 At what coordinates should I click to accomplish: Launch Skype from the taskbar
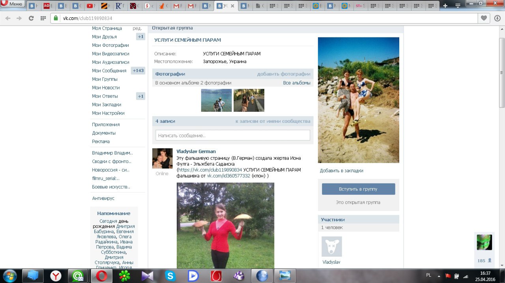(x=170, y=276)
